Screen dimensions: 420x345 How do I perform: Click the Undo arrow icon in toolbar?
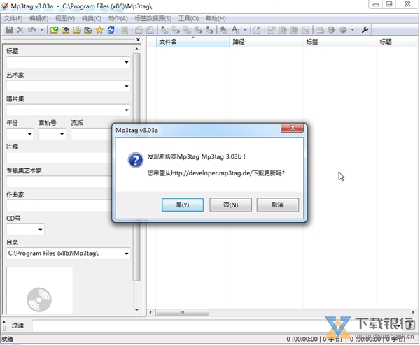(x=32, y=29)
